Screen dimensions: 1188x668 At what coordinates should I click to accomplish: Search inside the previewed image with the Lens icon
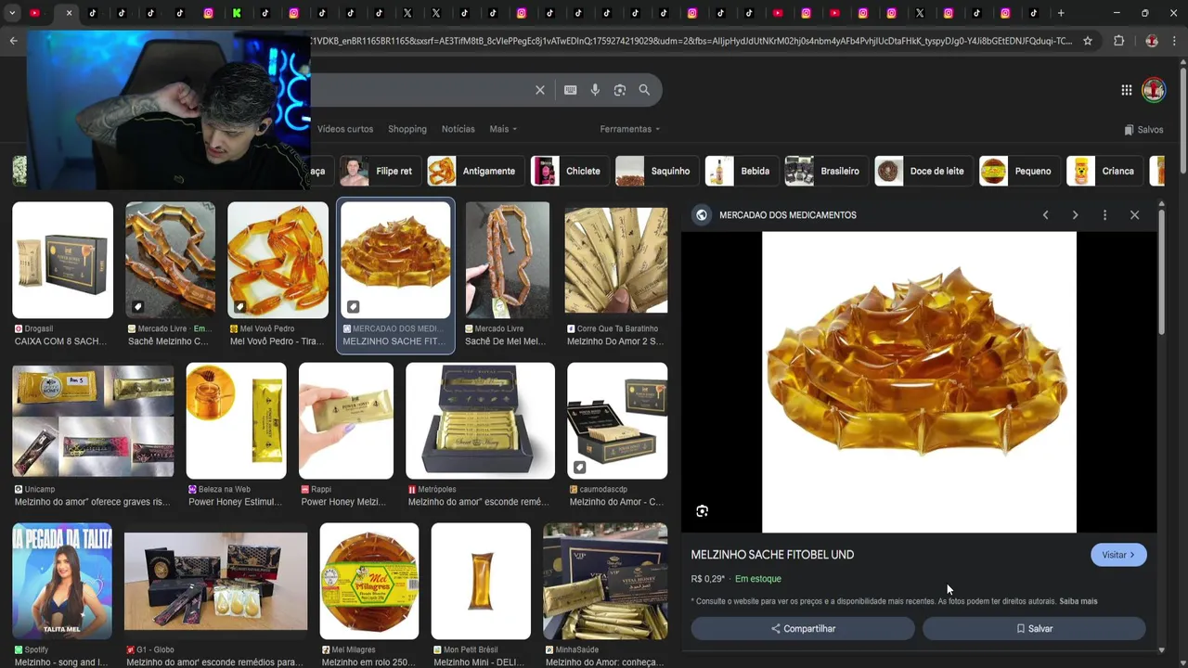(x=703, y=511)
